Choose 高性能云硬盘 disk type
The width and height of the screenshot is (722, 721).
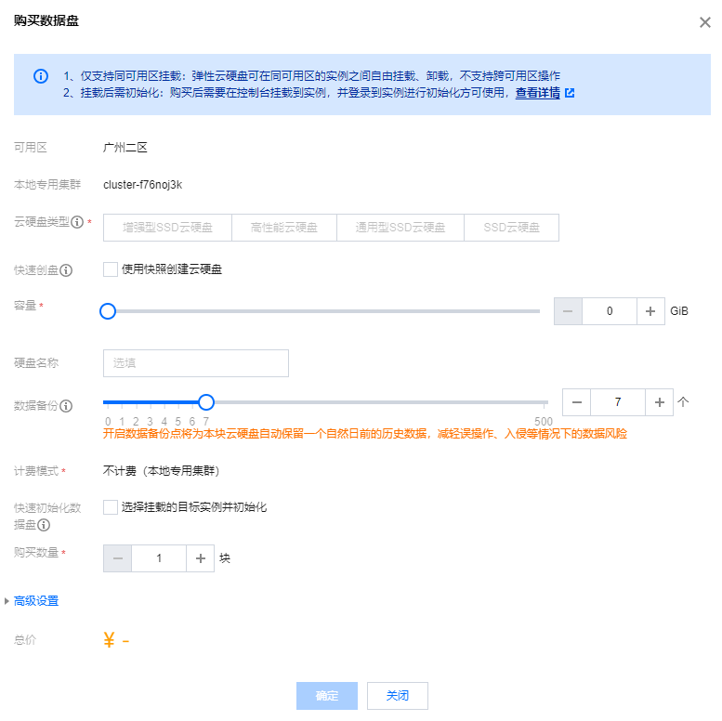(x=284, y=228)
